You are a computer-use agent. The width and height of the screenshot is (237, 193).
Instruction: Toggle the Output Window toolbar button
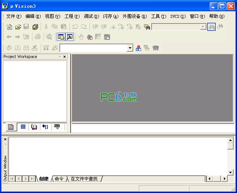click(x=69, y=37)
